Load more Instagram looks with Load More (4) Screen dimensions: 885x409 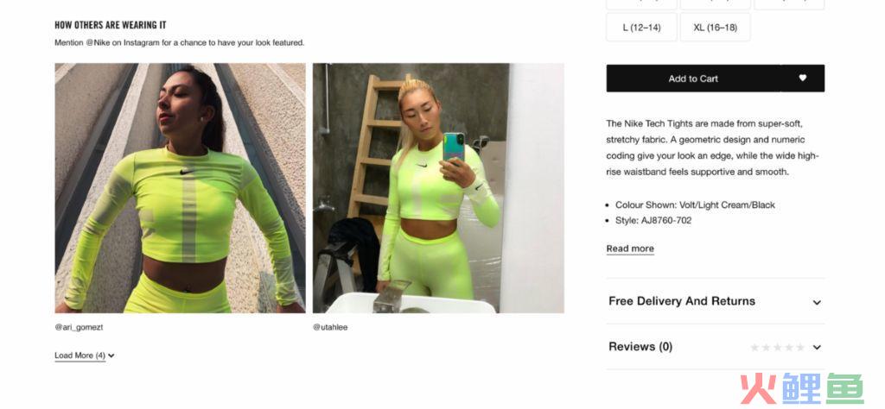coord(80,356)
